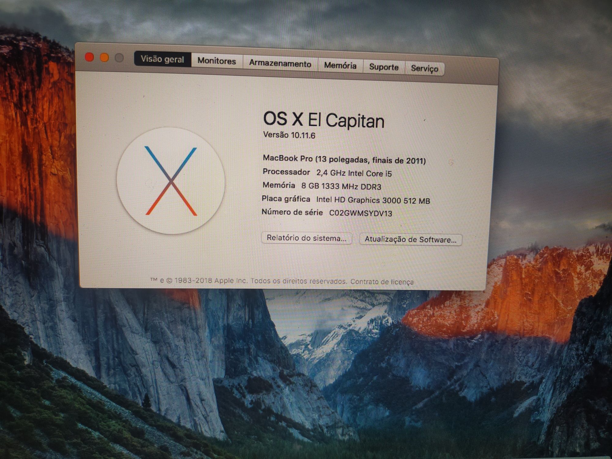Click the OS X El Capitan title
This screenshot has width=612, height=459.
coord(324,120)
